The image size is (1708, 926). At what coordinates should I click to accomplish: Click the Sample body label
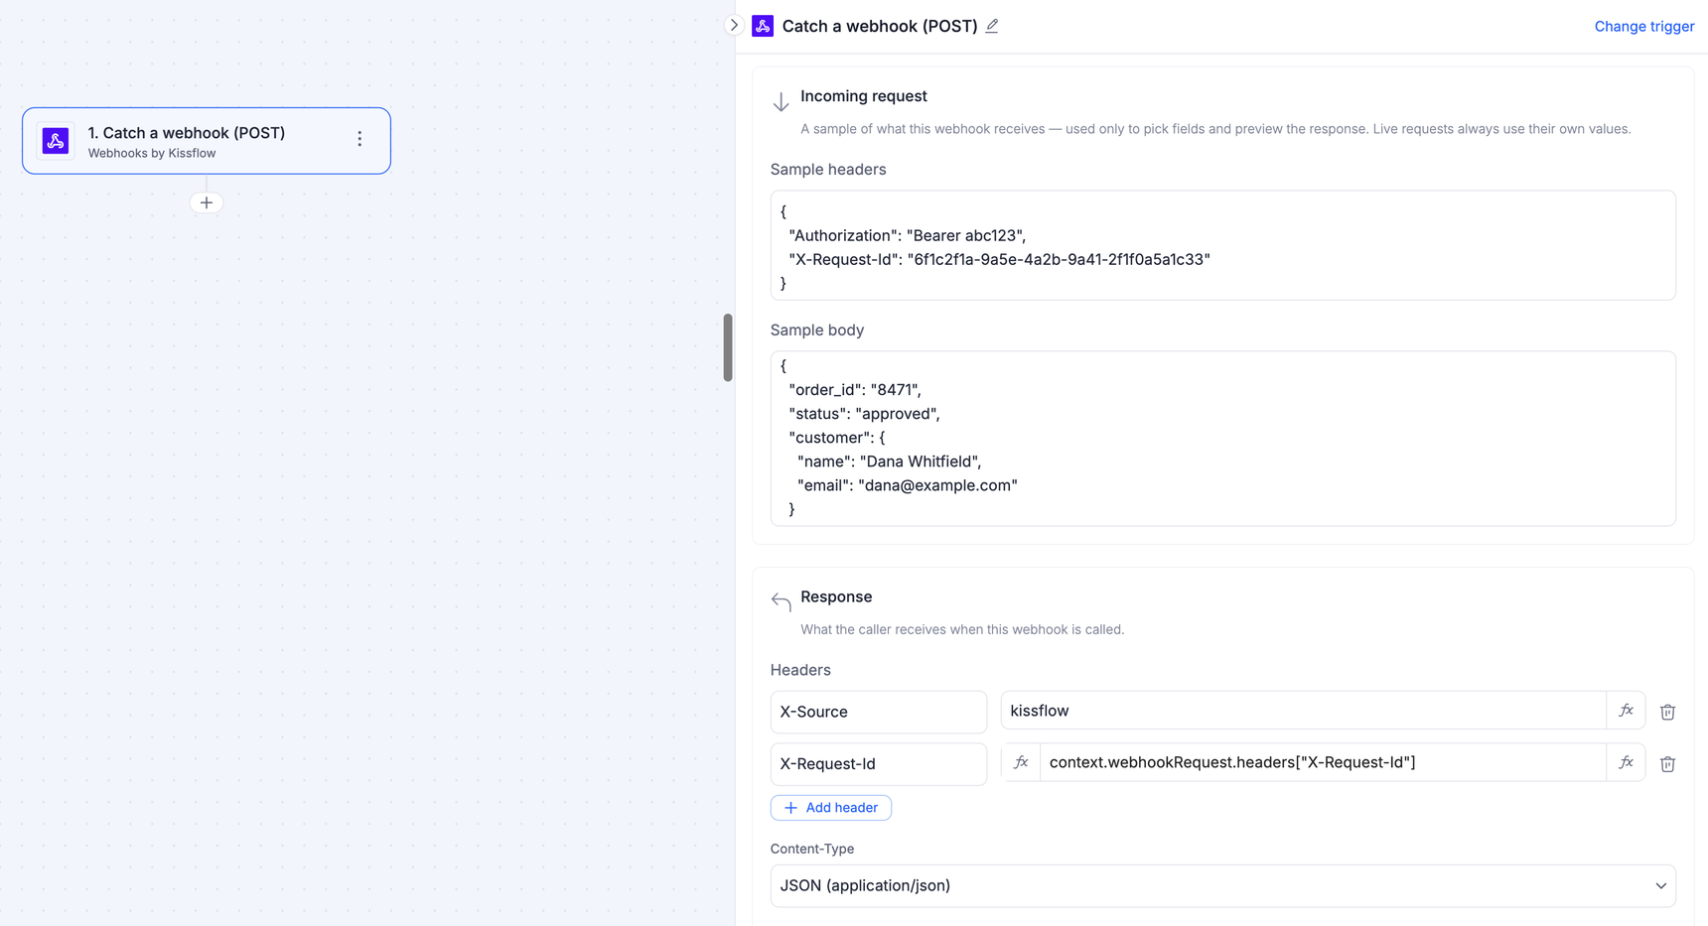click(x=817, y=331)
